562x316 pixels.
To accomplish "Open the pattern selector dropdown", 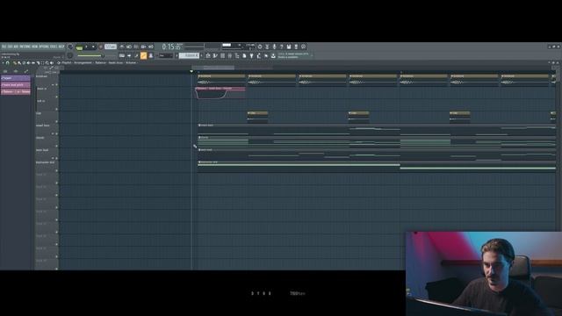I will point(189,55).
